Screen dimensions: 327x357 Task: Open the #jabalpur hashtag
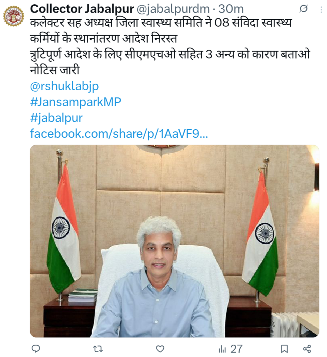coord(56,118)
